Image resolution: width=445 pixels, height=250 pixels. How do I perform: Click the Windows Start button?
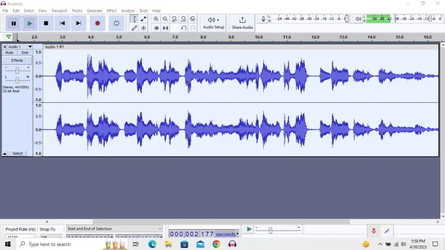[x=8, y=244]
